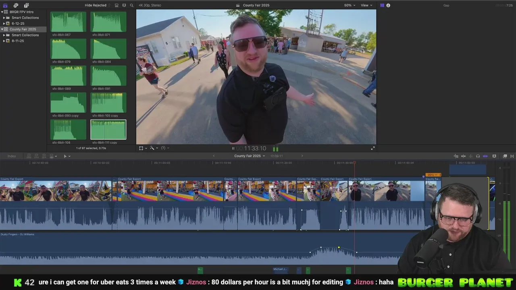Viewport: 516px width, 290px height.
Task: Open the Select arrow tool dropdown
Action: (x=67, y=156)
